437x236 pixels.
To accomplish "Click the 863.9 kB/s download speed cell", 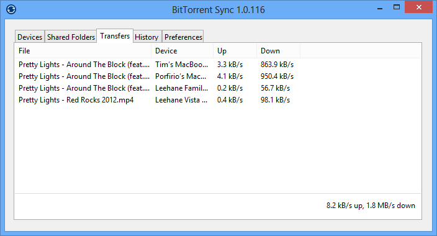I will pos(277,65).
